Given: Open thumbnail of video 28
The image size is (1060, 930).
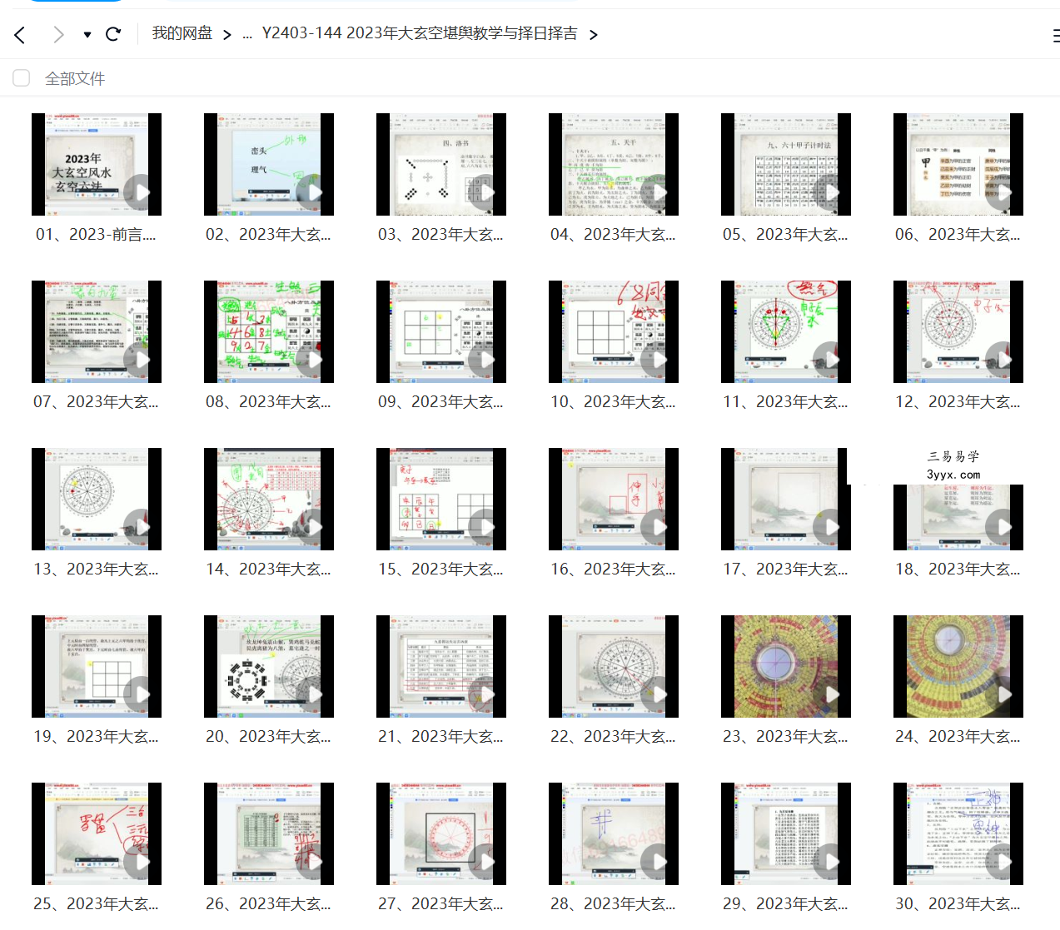Looking at the screenshot, I should point(614,833).
